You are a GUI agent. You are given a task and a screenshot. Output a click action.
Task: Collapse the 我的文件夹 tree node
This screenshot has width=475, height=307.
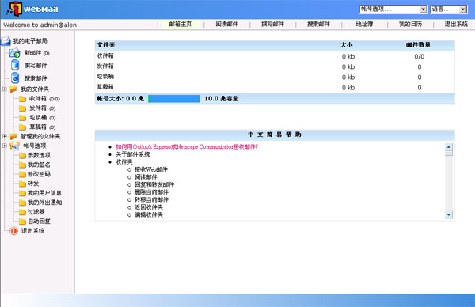pos(5,89)
